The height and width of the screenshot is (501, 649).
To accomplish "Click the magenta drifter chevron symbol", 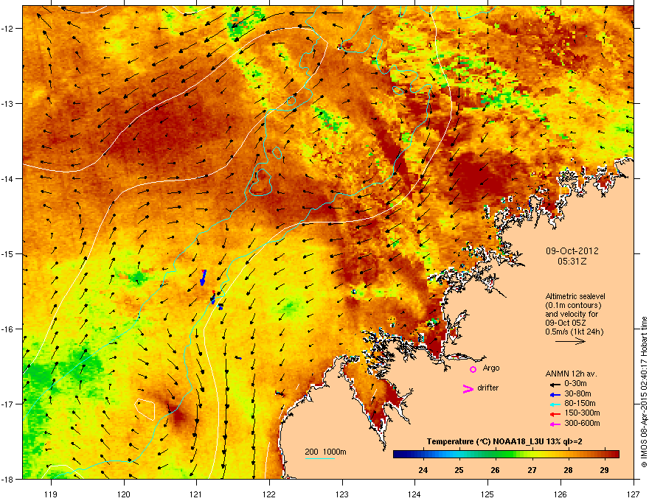I will click(468, 388).
